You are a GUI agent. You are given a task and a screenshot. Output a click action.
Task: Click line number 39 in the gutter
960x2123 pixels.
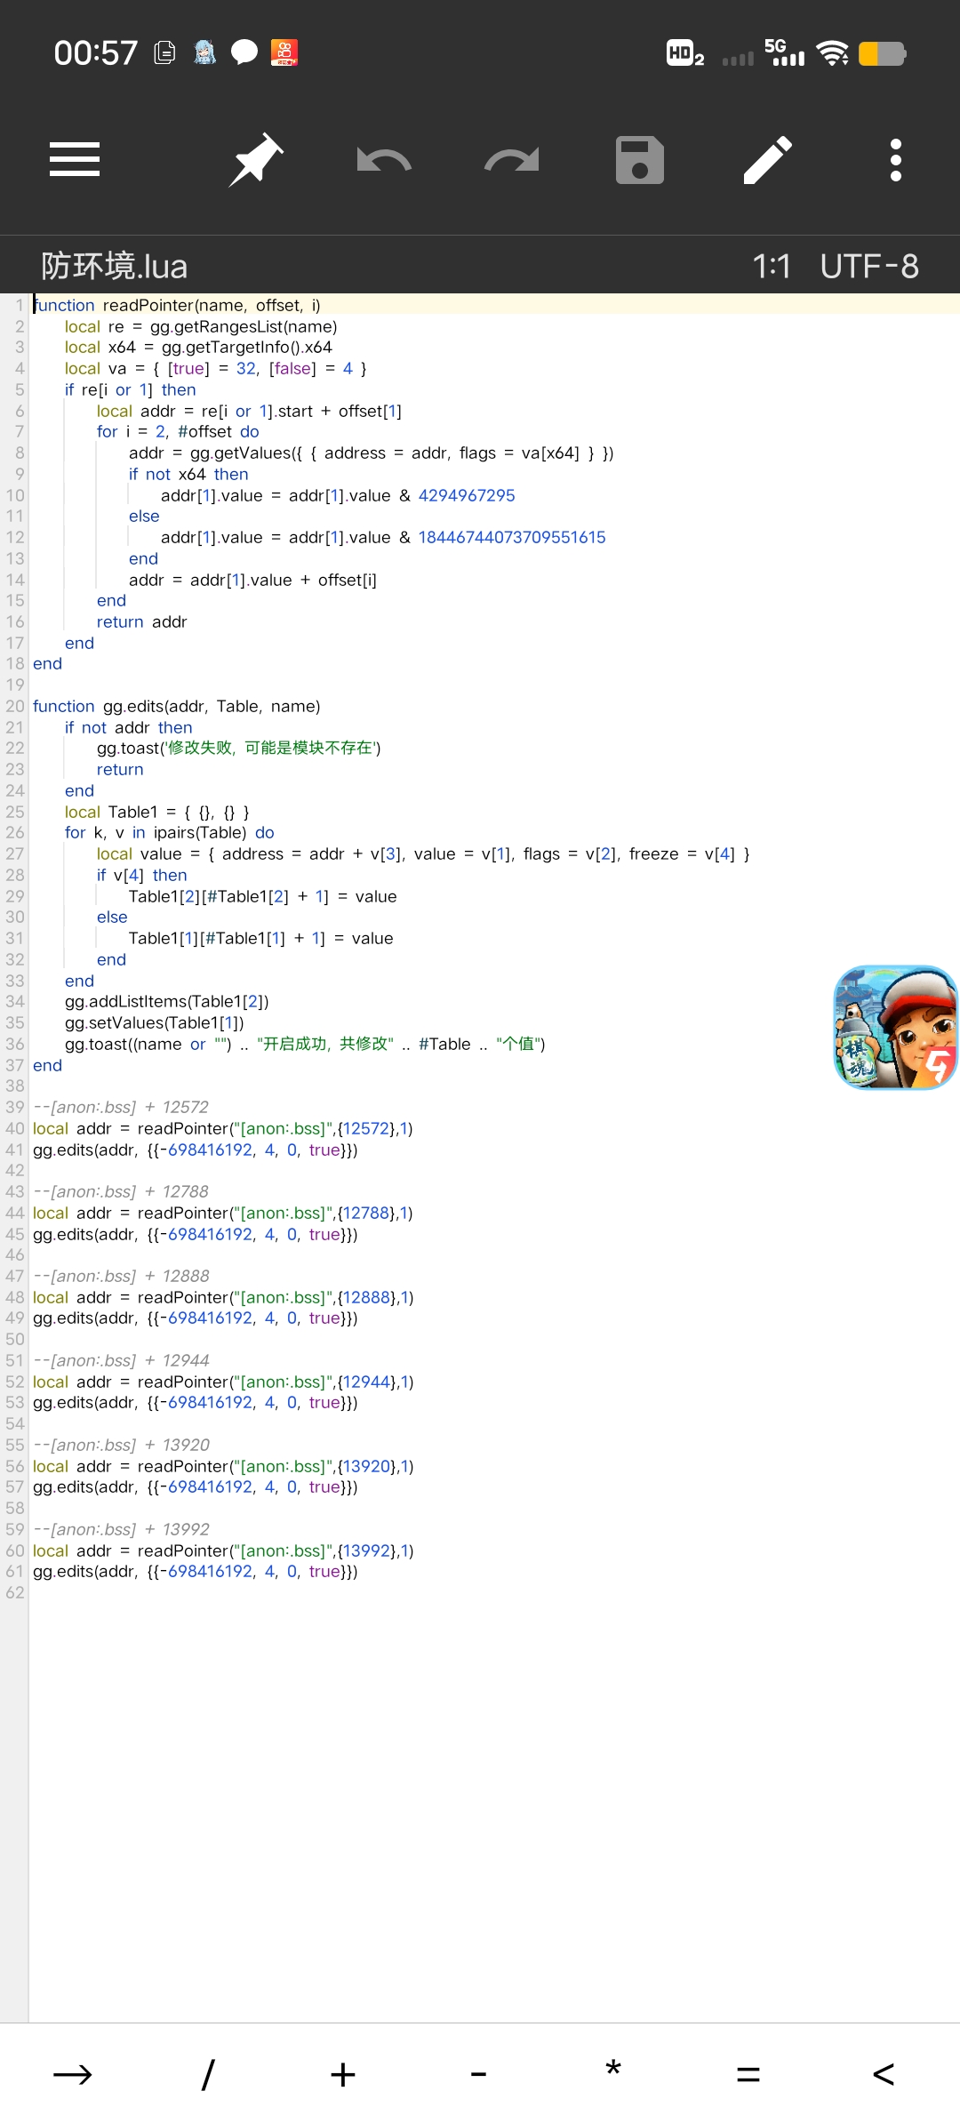click(x=15, y=1107)
